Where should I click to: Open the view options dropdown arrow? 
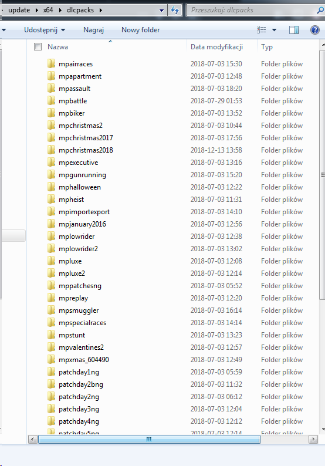tap(274, 30)
